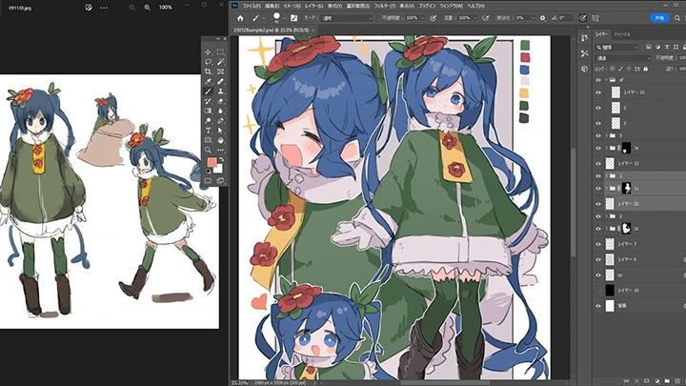The height and width of the screenshot is (386, 686).
Task: Select the Move tool
Action: pyautogui.click(x=209, y=51)
